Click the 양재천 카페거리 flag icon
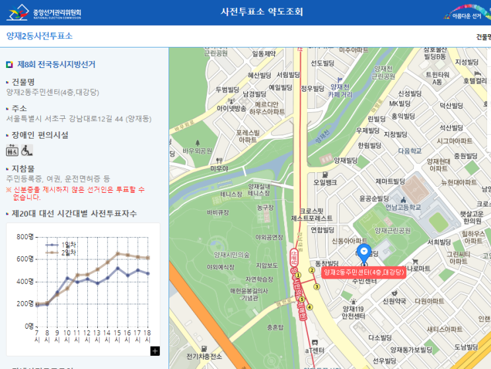This screenshot has height=369, width=491. pos(340,80)
